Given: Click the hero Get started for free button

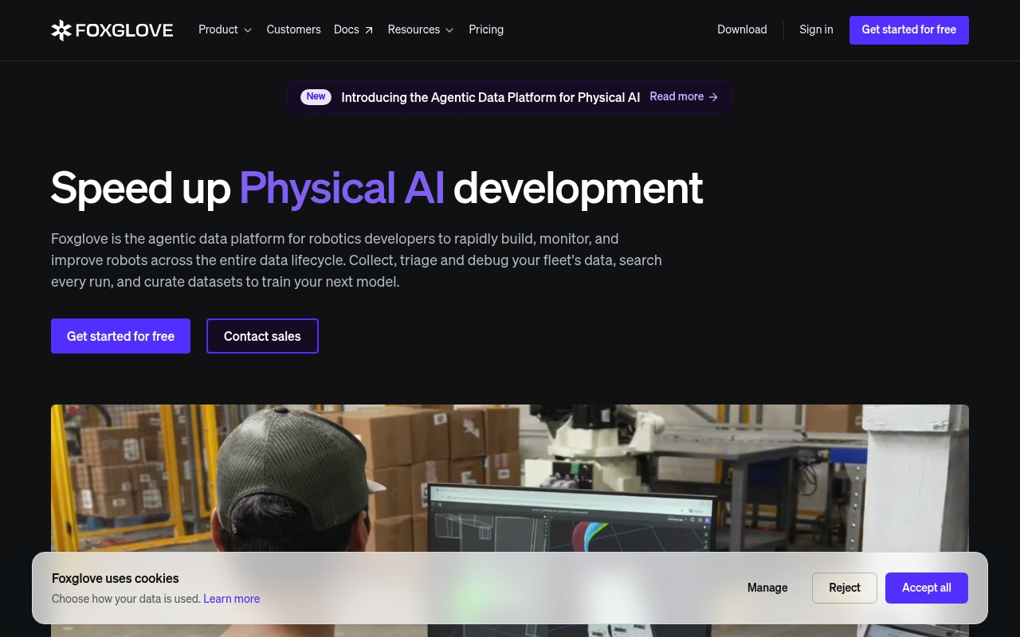Looking at the screenshot, I should (120, 336).
